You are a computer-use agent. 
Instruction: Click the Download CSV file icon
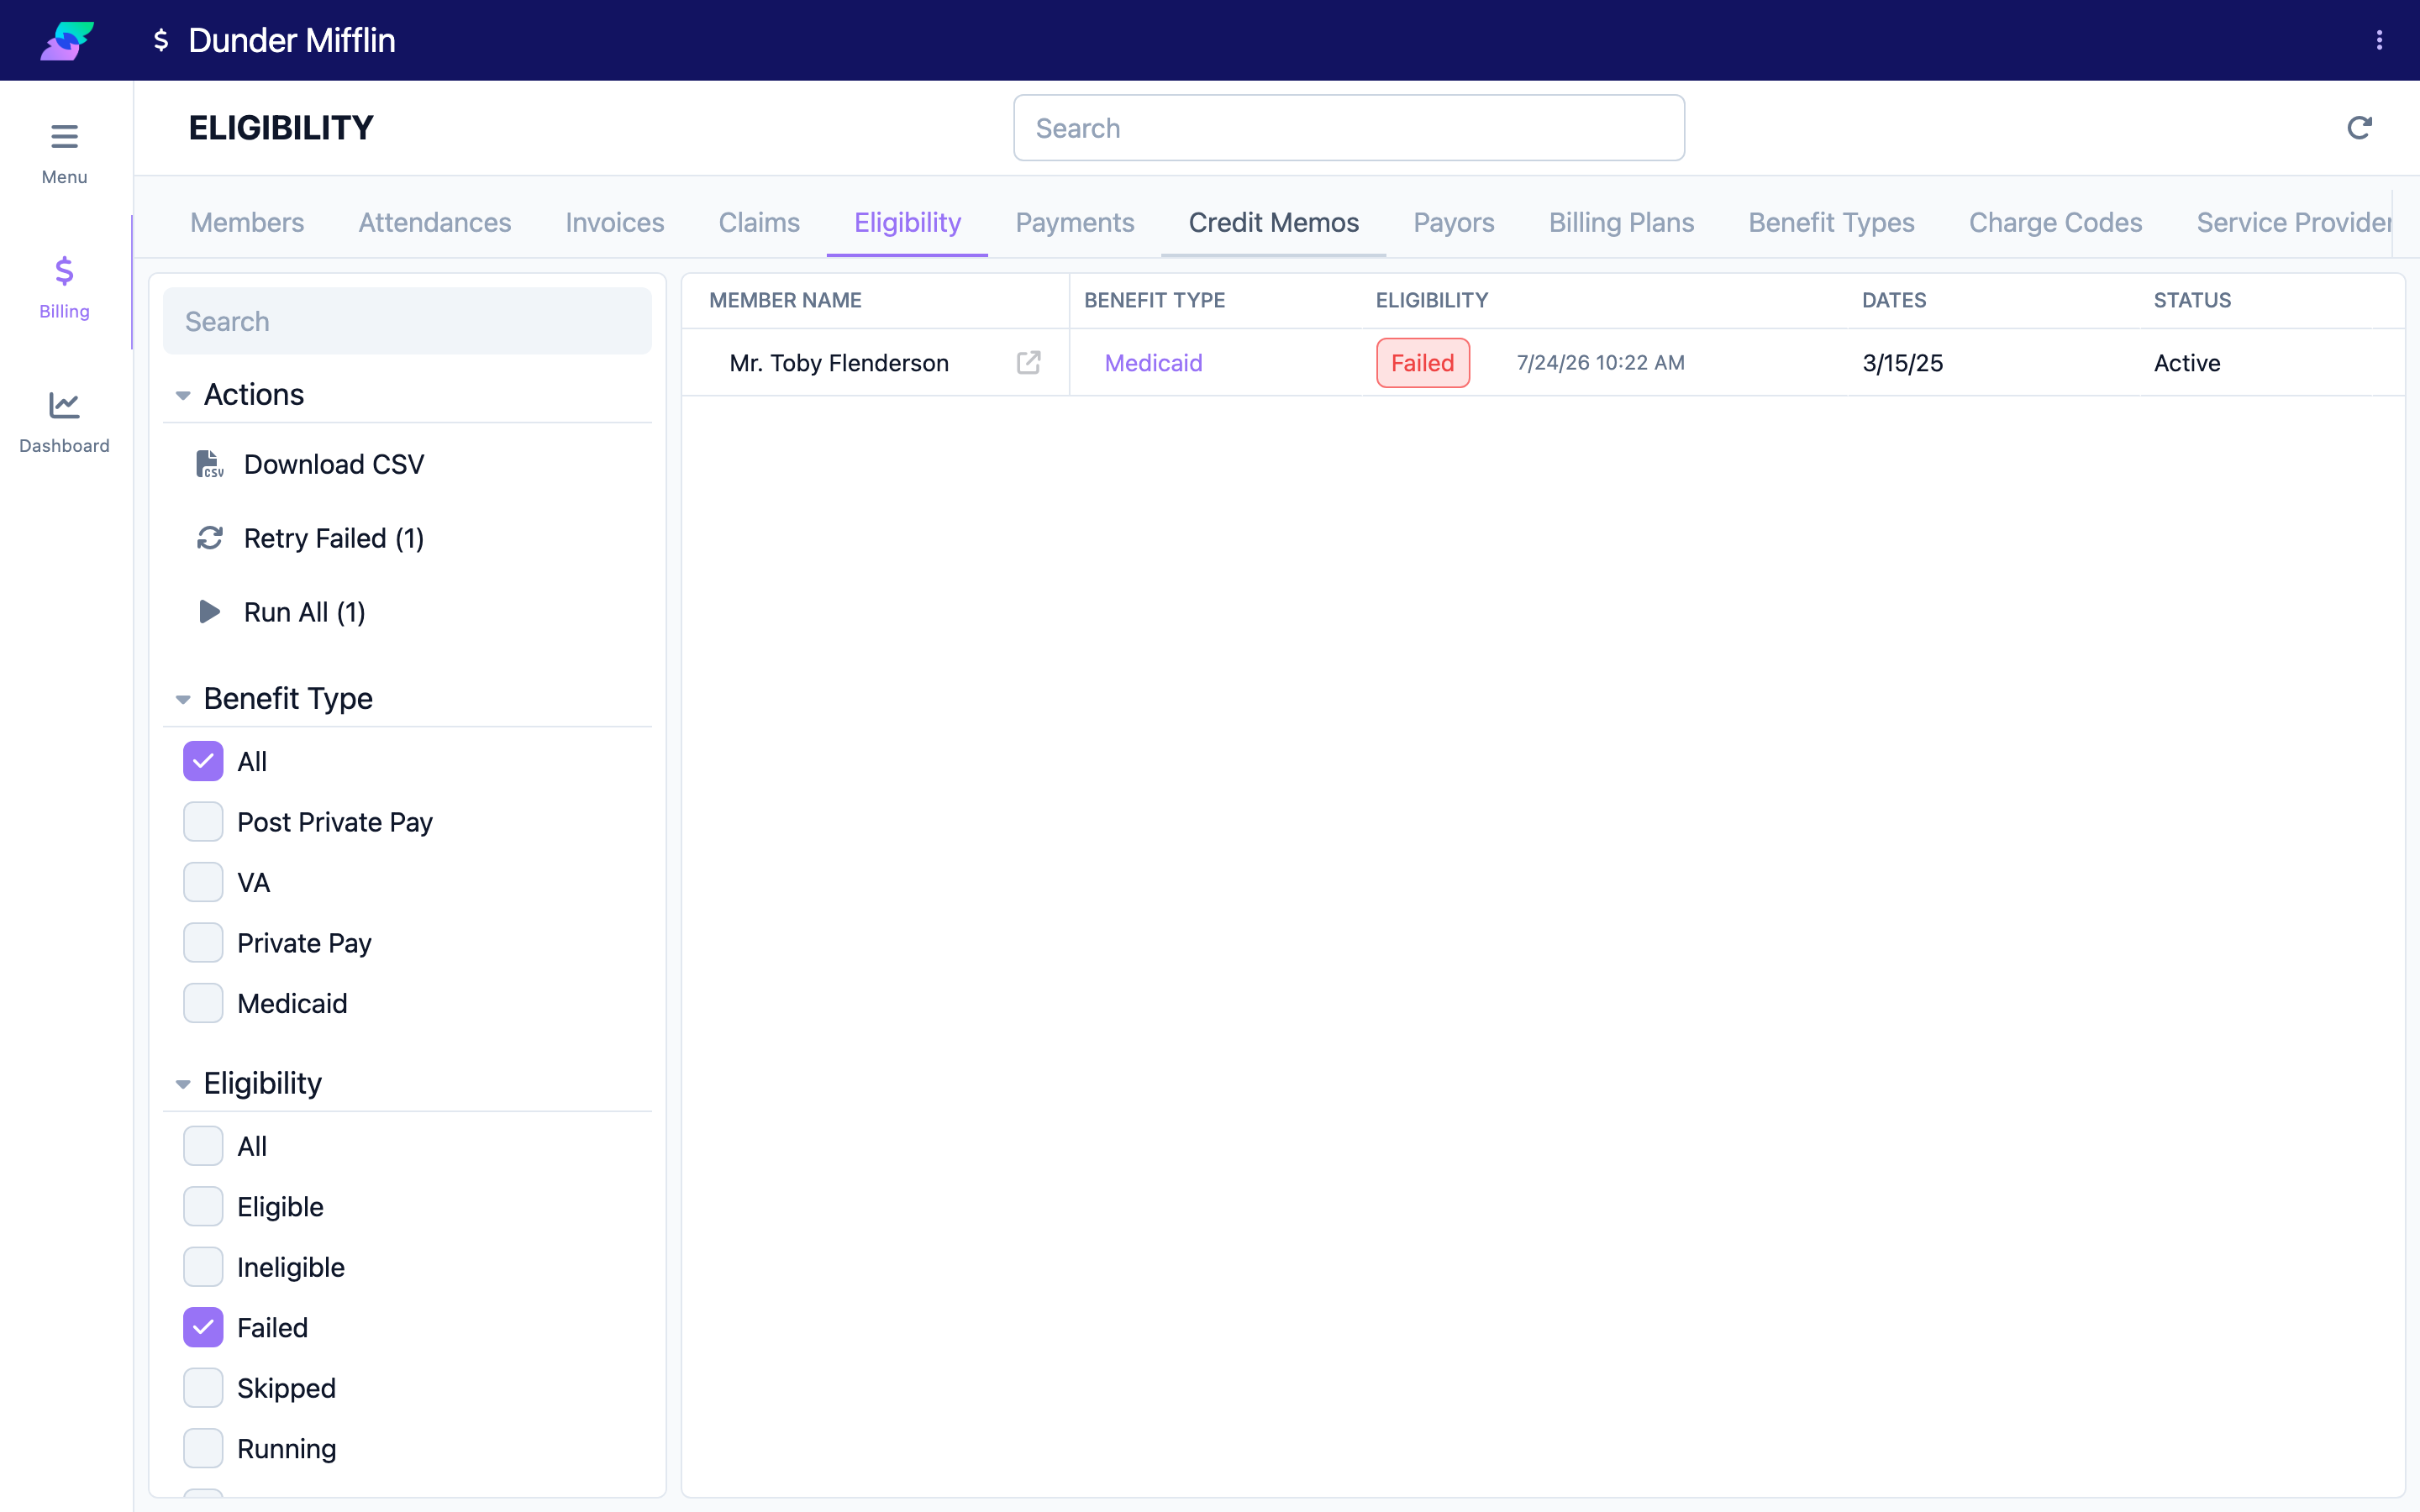coord(209,464)
